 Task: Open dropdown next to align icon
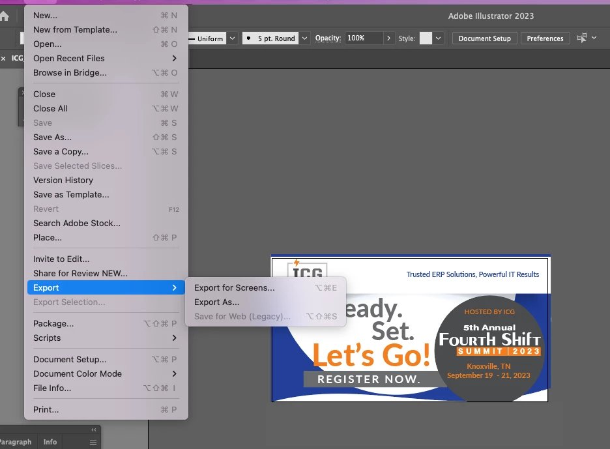coord(594,38)
